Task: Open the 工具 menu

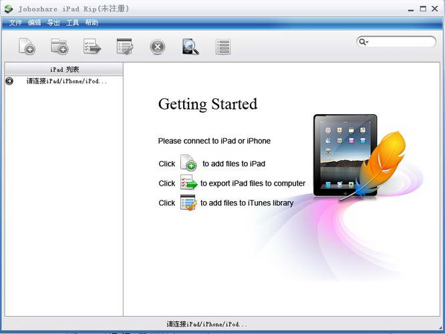Action: coord(72,23)
